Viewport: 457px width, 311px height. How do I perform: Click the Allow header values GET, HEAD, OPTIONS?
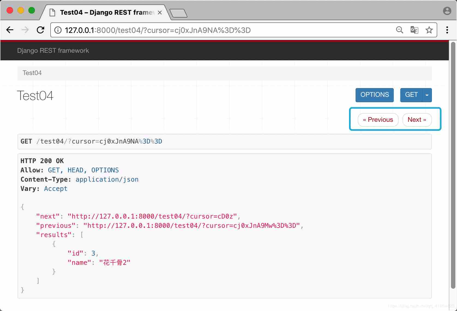[x=83, y=170]
